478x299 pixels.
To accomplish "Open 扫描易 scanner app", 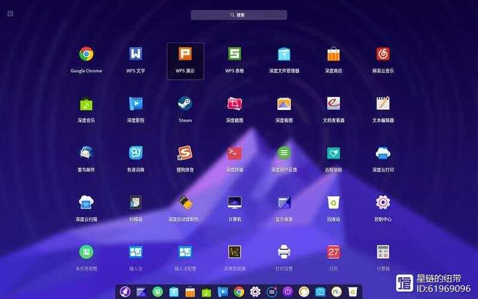I will point(136,203).
